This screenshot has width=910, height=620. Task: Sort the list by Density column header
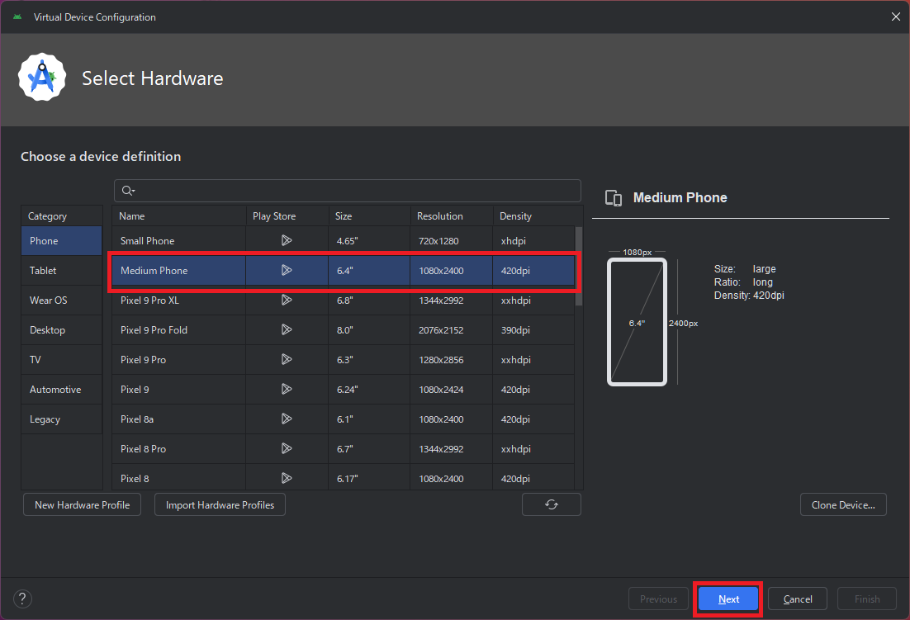click(516, 216)
